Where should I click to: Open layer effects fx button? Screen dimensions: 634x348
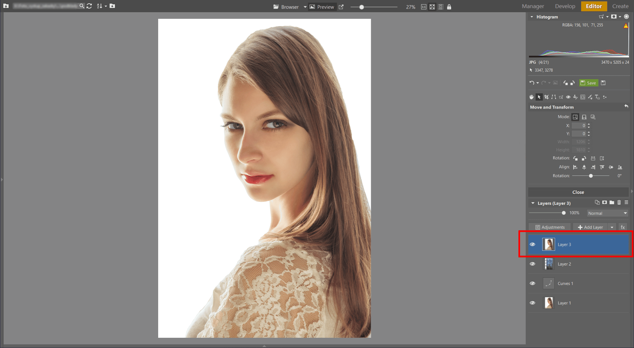click(623, 227)
